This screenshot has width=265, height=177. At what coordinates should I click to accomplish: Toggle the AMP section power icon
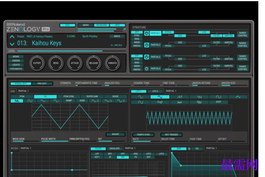pos(189,149)
